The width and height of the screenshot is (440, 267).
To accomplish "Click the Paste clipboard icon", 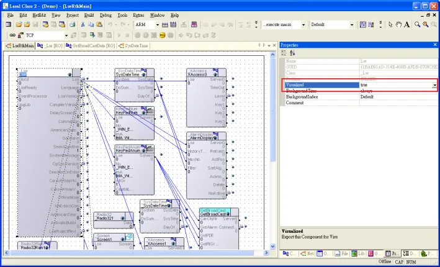I will [x=99, y=25].
